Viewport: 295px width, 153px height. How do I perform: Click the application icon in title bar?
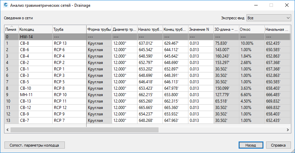click(x=6, y=5)
